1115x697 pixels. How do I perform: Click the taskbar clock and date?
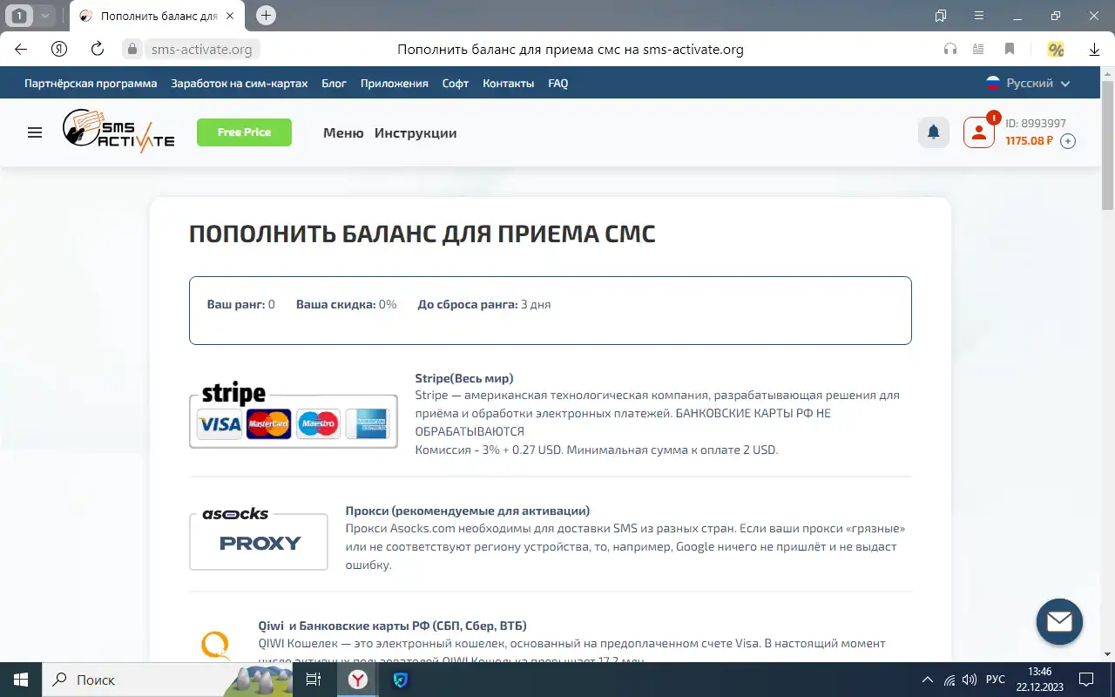(x=1040, y=680)
